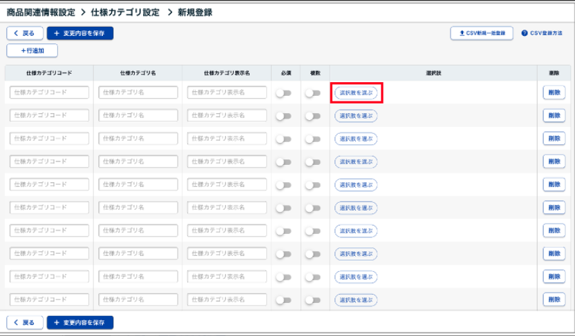This screenshot has height=336, width=575.
Task: Add a new row with ＋行追加
Action: coord(32,50)
